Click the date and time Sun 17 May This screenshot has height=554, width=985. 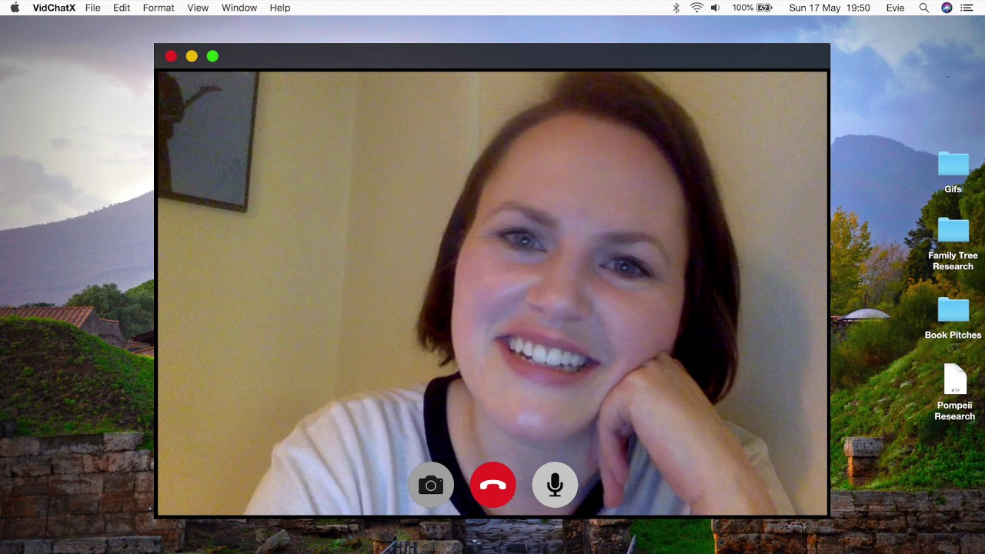[x=830, y=8]
